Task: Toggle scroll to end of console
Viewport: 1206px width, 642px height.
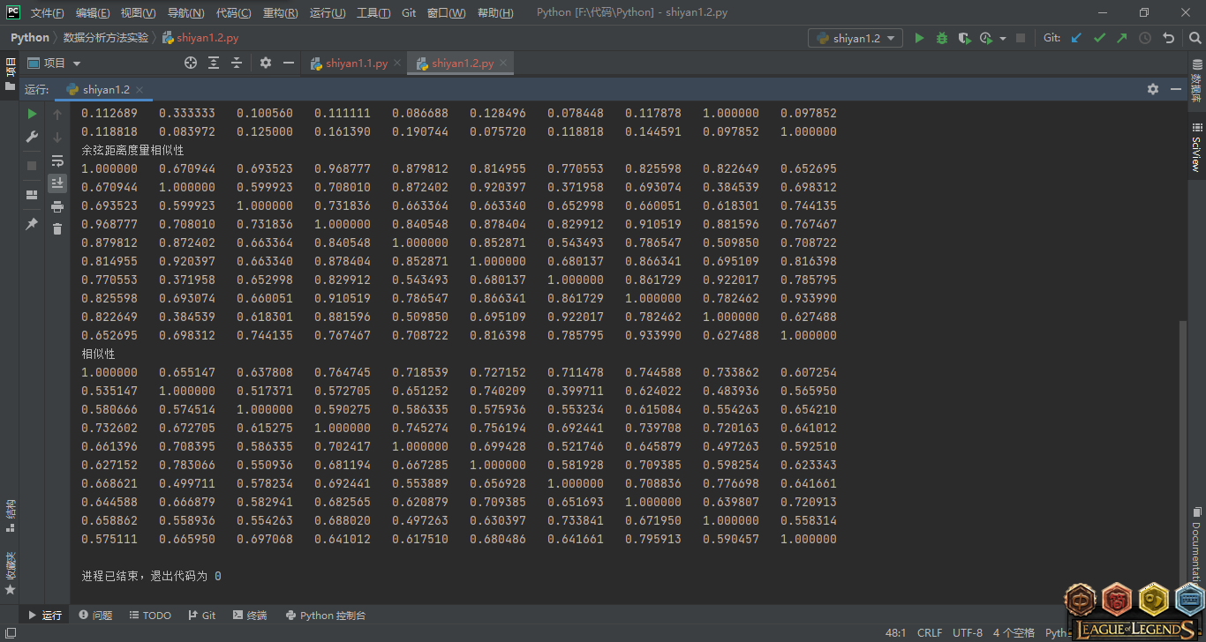Action: click(57, 183)
